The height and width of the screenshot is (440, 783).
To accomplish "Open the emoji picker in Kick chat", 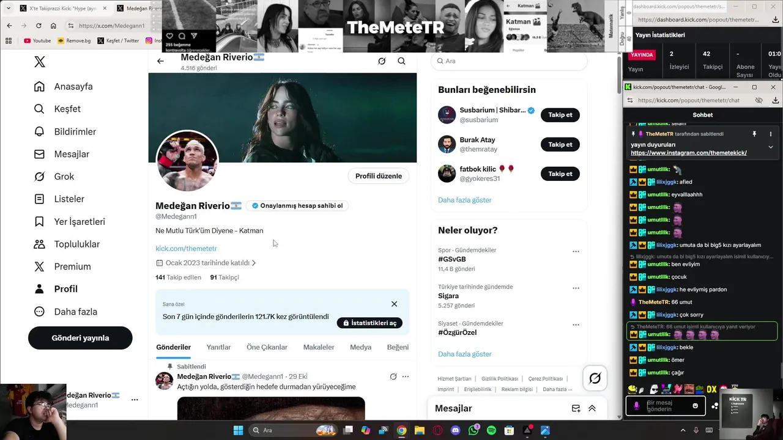I will (x=695, y=406).
